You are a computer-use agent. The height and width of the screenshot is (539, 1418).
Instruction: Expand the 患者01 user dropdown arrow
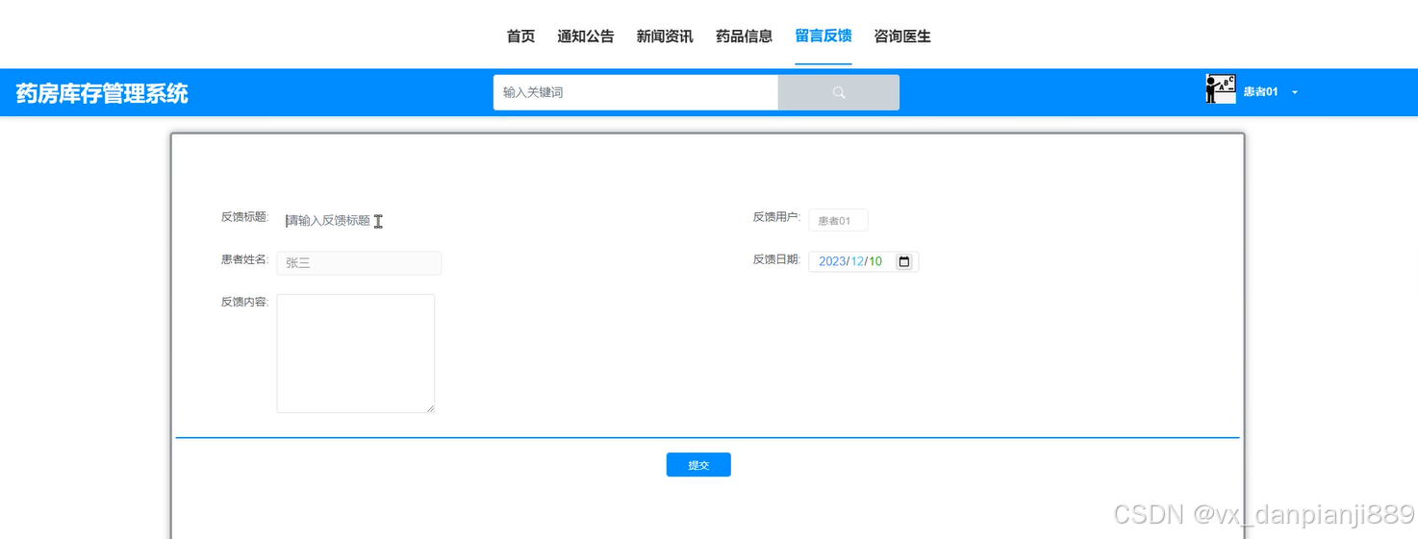(x=1295, y=92)
